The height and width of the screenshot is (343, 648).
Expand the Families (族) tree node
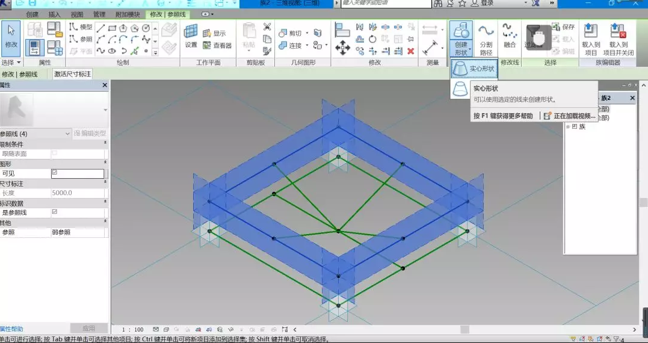point(567,126)
